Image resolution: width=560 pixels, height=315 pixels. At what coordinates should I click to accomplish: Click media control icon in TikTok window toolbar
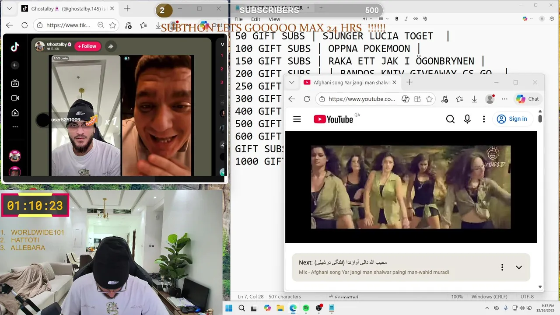(128, 25)
